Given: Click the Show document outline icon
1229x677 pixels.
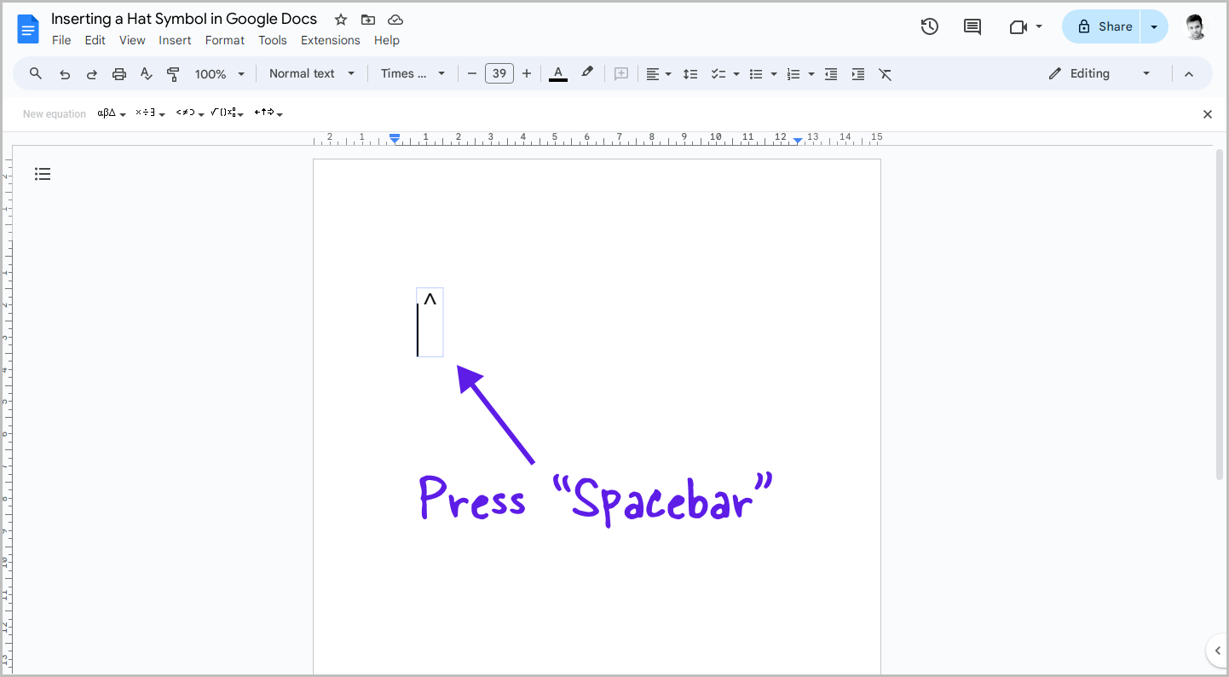Looking at the screenshot, I should 43,174.
